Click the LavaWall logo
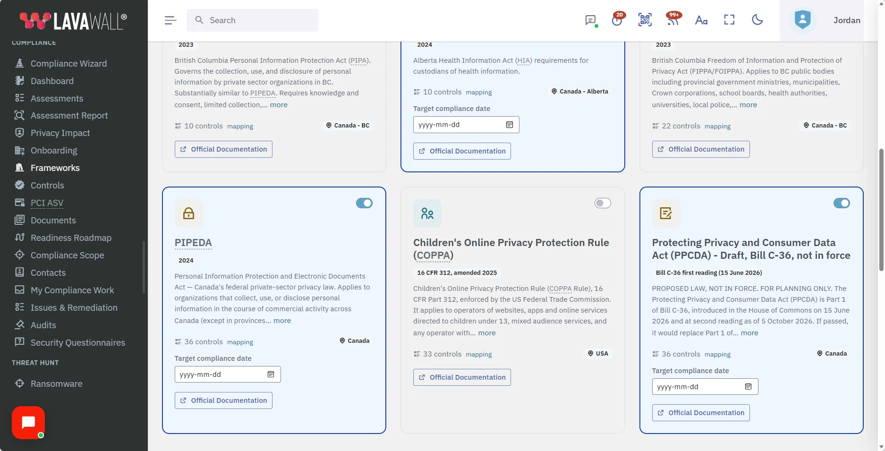Screen dimensions: 885x451 73,20
